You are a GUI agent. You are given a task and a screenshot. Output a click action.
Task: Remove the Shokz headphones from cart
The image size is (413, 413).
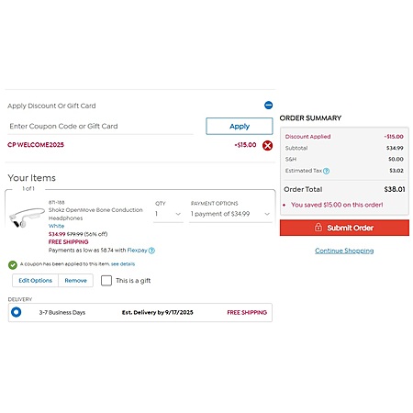point(75,281)
